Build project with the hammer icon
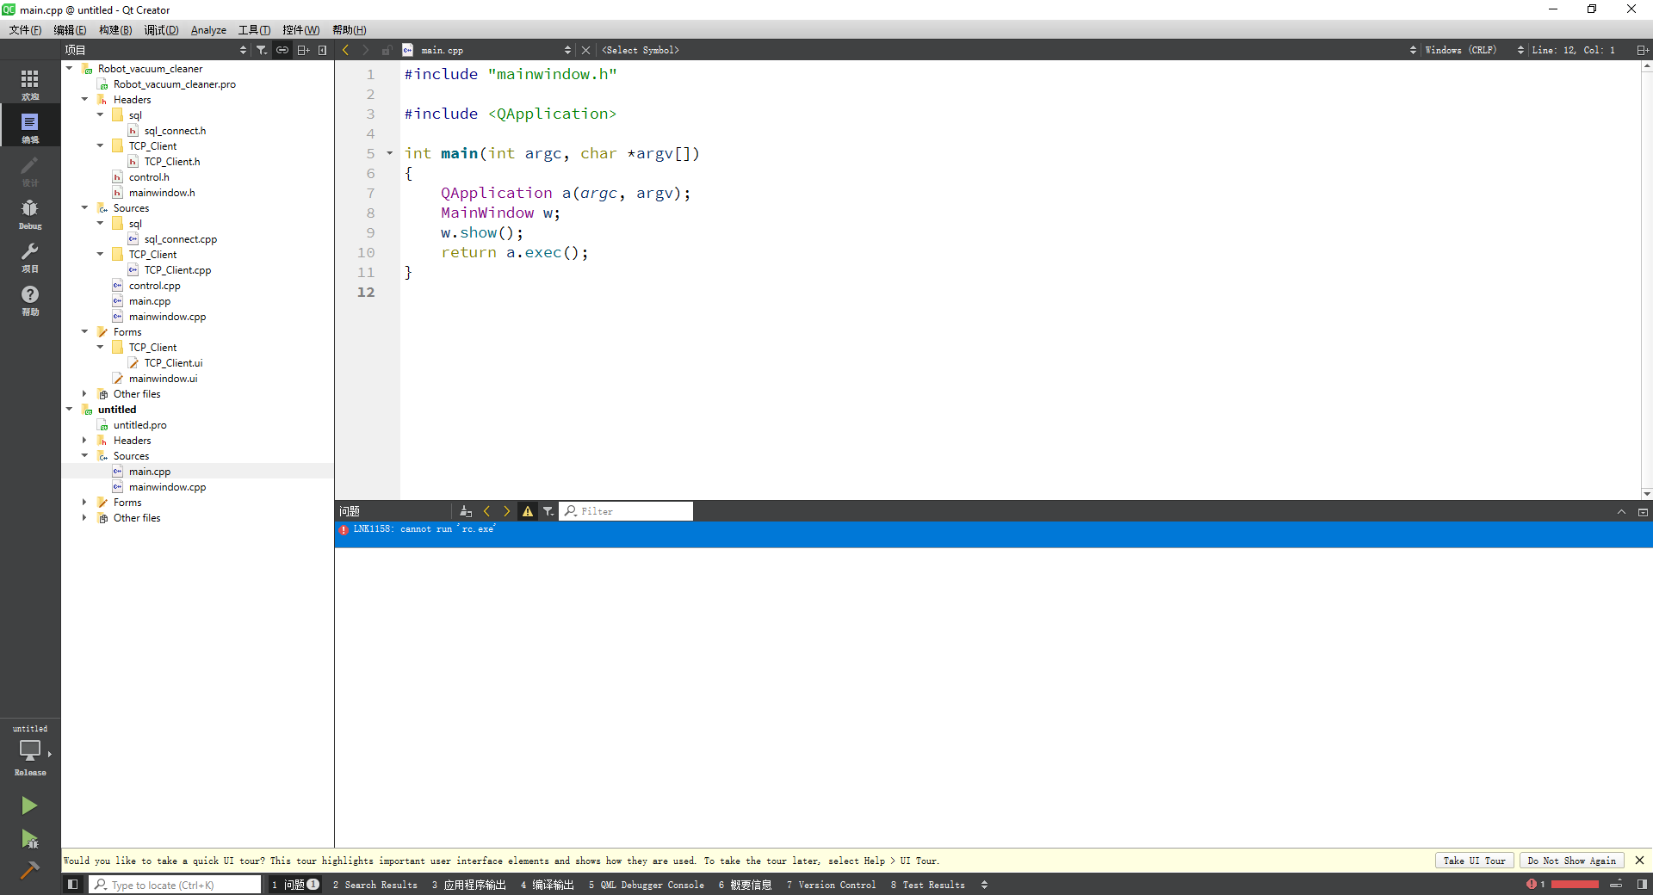The image size is (1653, 895). pos(29,871)
